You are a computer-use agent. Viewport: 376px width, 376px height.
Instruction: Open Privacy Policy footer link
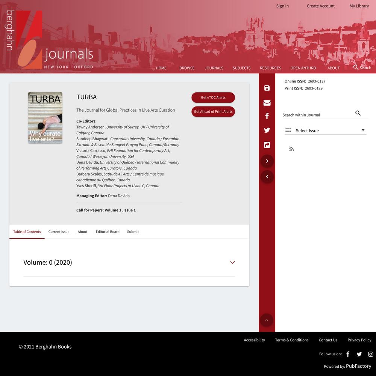tap(359, 340)
